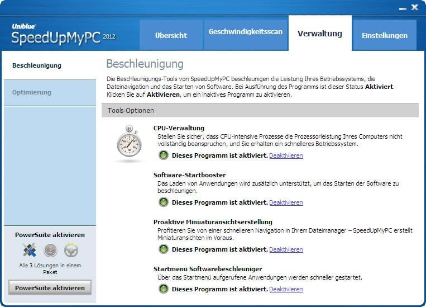Click 'Alle 3 Lösungen in einem Paket' text
Screen dimensions: 426x307
click(50, 268)
